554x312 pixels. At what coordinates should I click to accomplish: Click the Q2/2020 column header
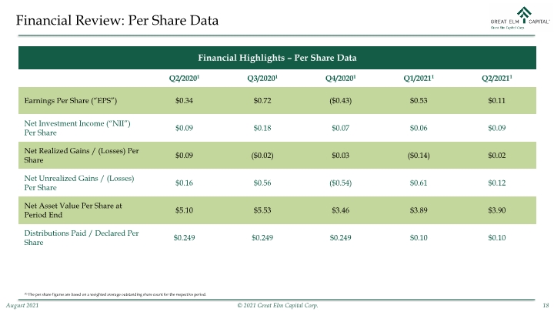pyautogui.click(x=184, y=78)
